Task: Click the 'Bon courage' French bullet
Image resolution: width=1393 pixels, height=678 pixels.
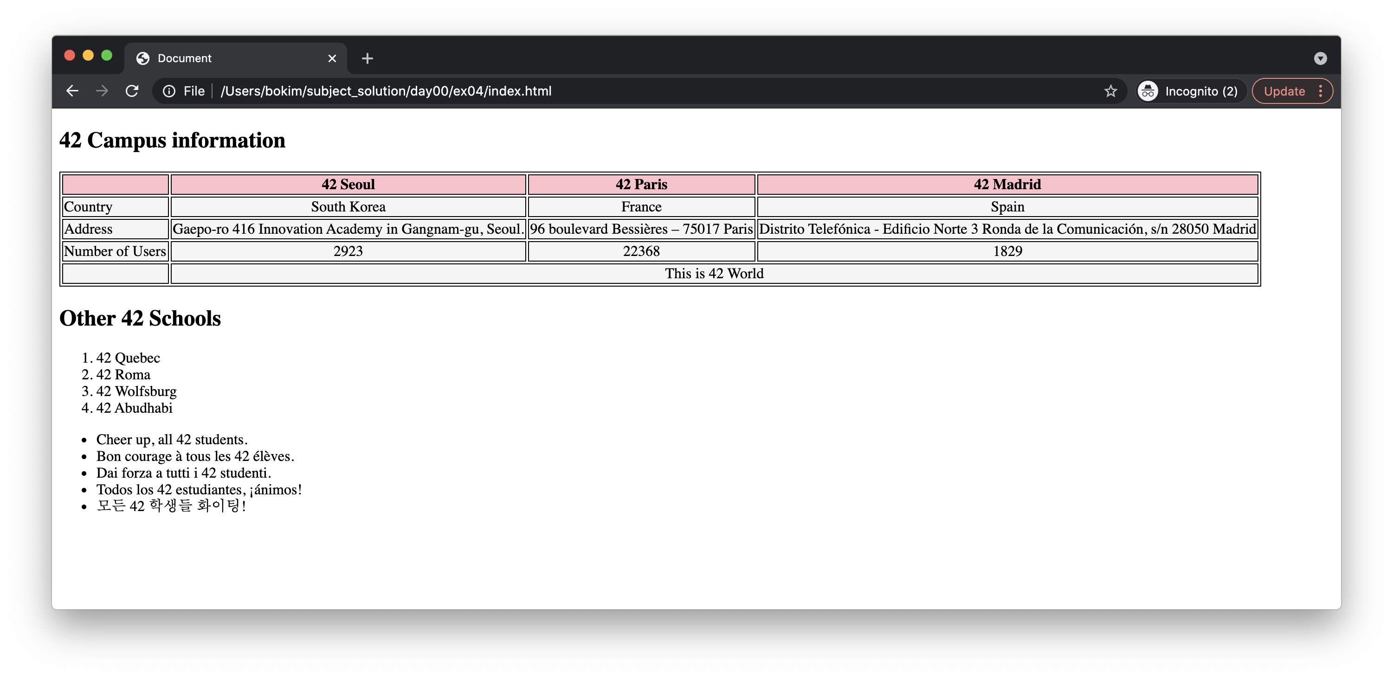Action: click(x=195, y=456)
